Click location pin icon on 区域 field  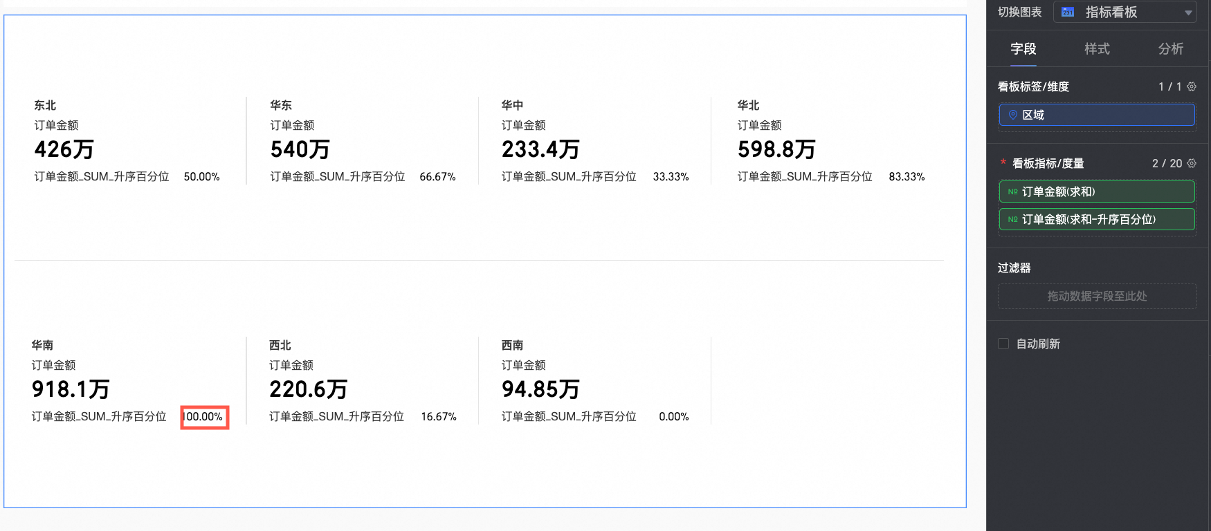tap(1013, 115)
